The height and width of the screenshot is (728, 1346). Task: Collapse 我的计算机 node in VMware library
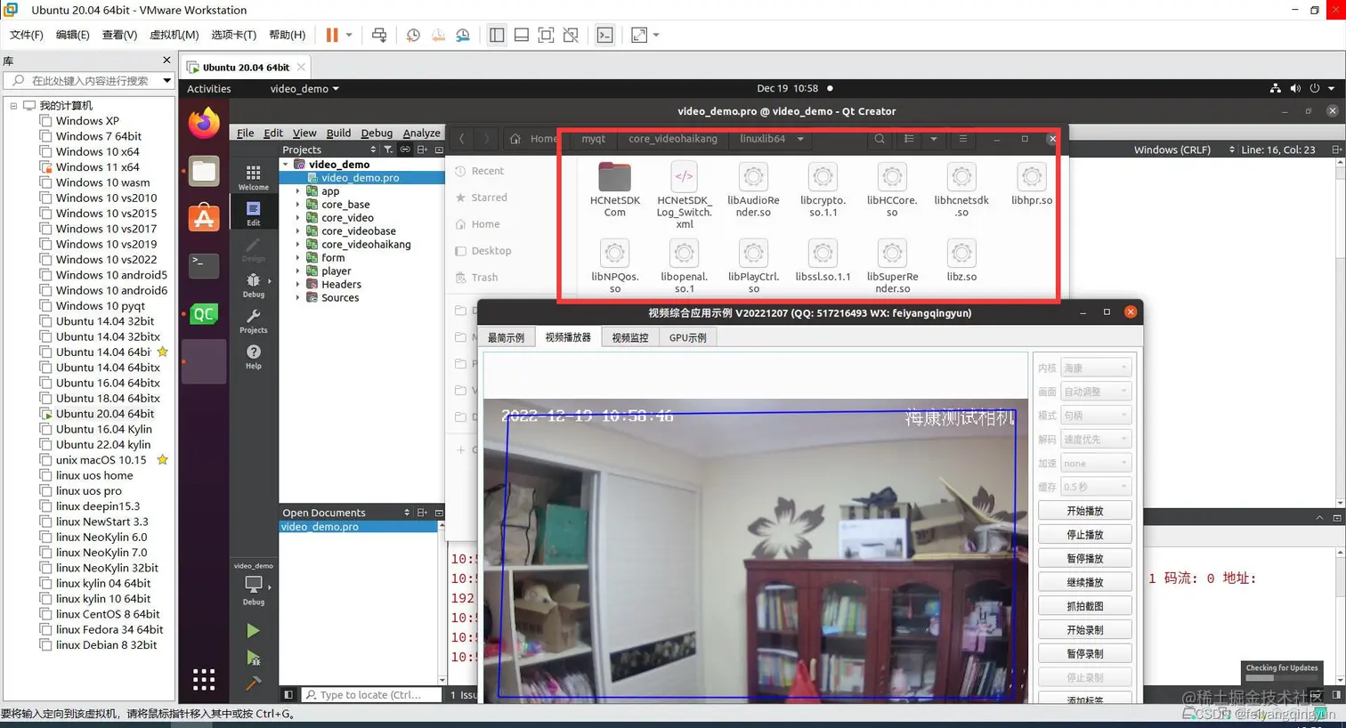click(x=13, y=106)
